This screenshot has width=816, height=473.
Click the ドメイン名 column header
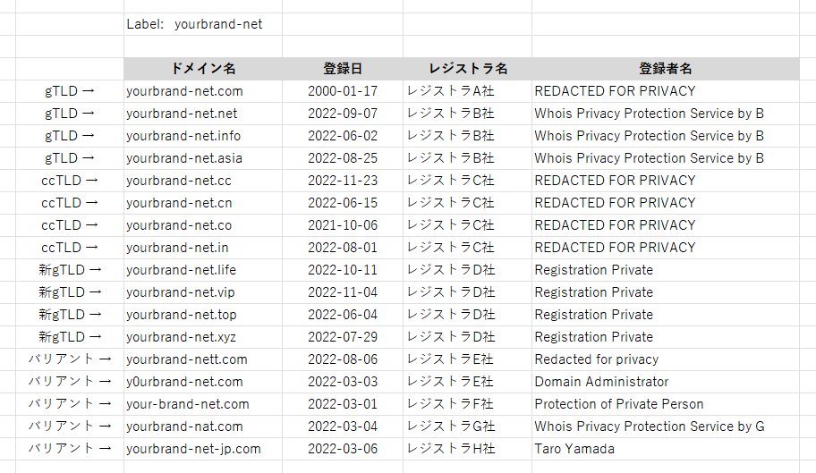[203, 69]
